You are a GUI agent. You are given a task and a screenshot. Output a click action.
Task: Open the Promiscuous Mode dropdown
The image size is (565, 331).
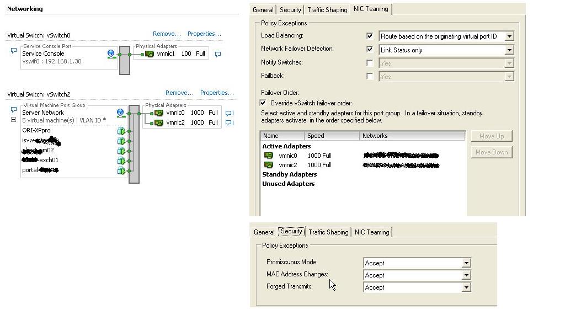(x=466, y=263)
